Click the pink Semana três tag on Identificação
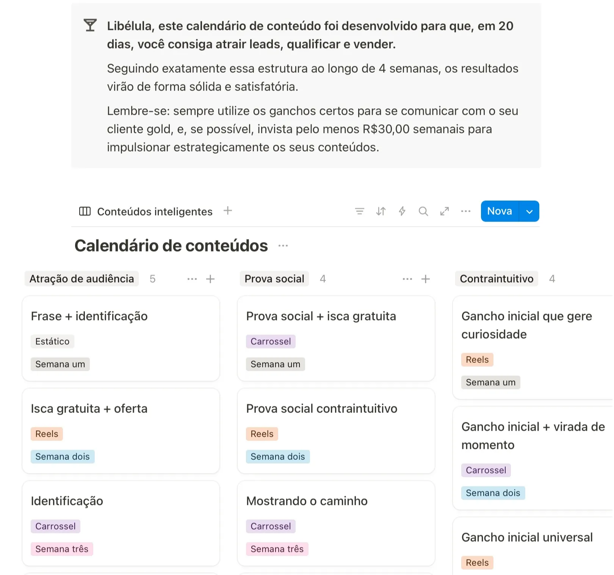The width and height of the screenshot is (614, 575). (62, 549)
